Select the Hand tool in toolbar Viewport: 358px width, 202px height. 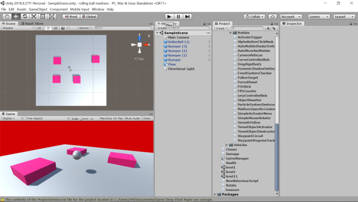point(7,16)
